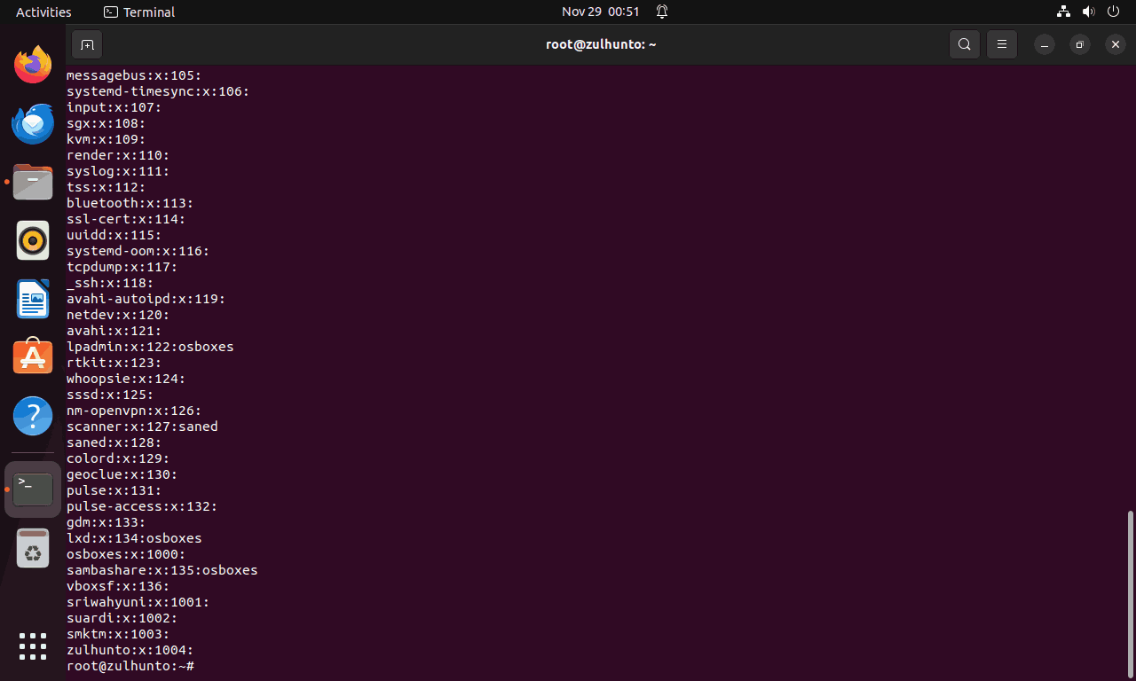Open the Trash from dock
This screenshot has width=1136, height=681.
tap(33, 549)
